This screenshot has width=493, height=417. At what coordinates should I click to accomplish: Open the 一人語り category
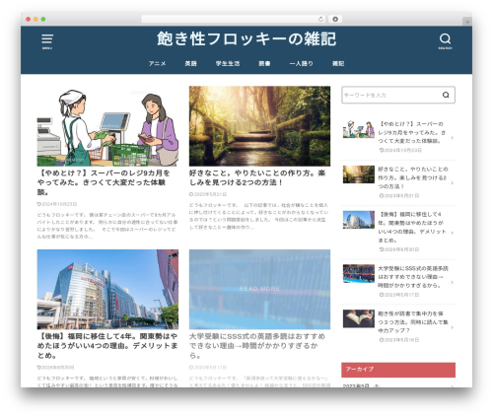(301, 63)
